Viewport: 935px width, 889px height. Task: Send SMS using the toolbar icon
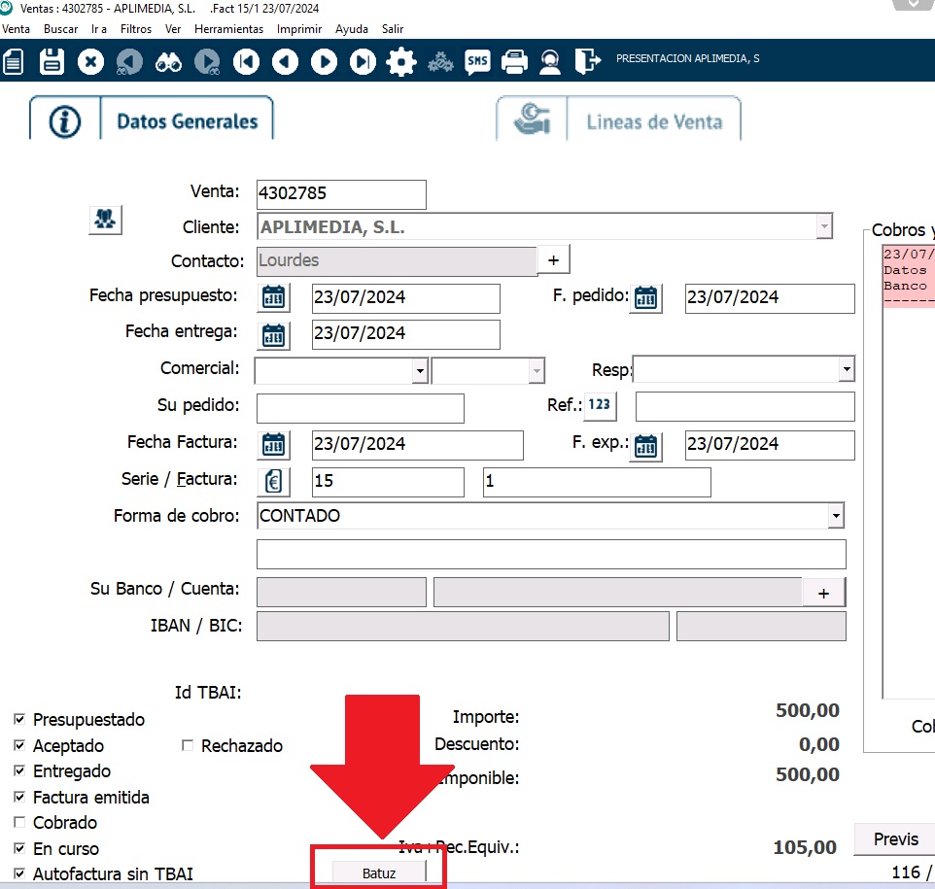tap(477, 62)
